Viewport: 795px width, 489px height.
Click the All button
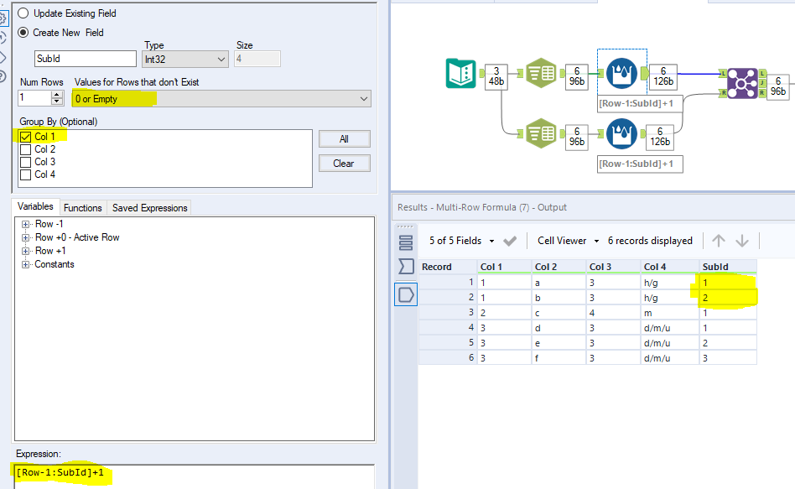coord(343,139)
